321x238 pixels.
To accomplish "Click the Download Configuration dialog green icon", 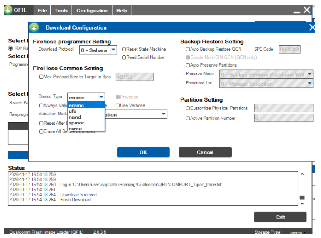I will [34, 27].
